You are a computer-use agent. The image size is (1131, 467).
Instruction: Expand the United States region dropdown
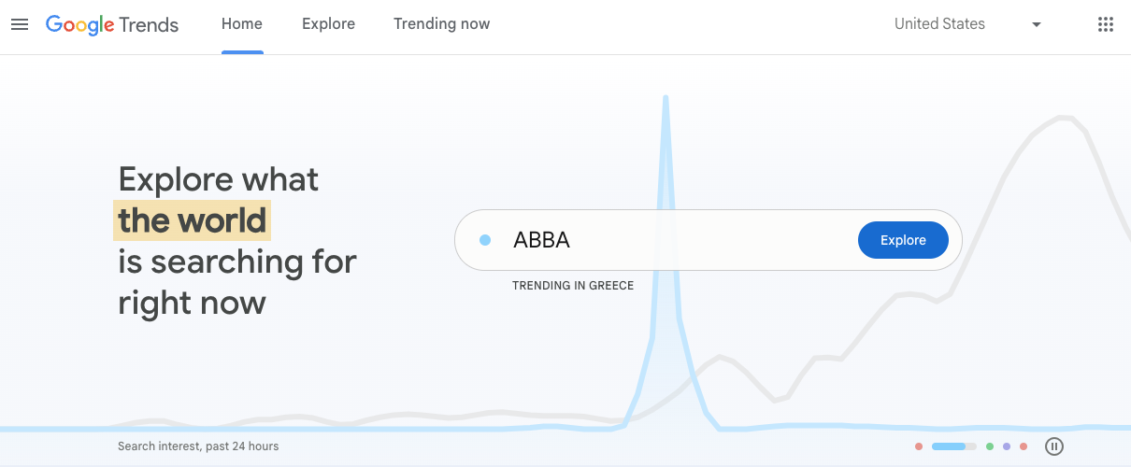coord(967,24)
